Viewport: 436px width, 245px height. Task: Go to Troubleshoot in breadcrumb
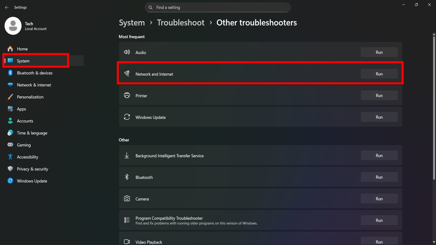181,23
